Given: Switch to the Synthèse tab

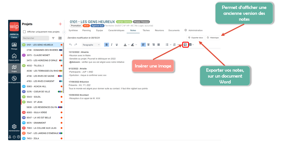Looking at the screenshot, I should pos(73,31).
